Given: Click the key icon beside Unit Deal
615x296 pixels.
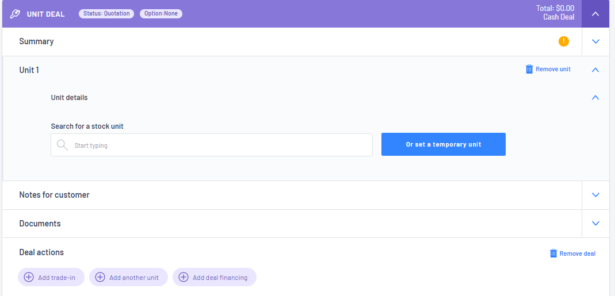Looking at the screenshot, I should tap(15, 14).
